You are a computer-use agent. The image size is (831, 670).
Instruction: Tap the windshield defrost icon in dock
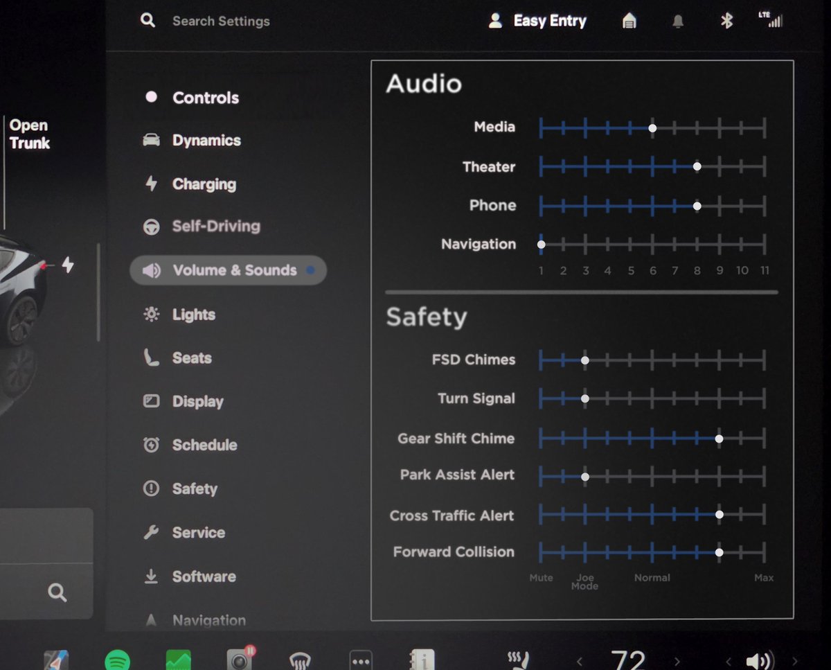(x=300, y=662)
